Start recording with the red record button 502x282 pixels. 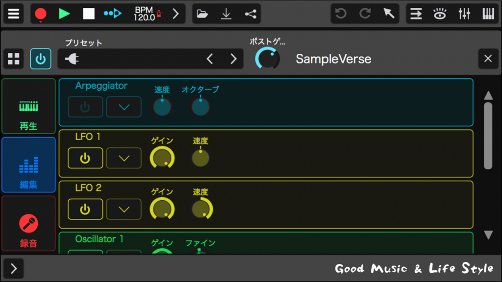(x=41, y=14)
